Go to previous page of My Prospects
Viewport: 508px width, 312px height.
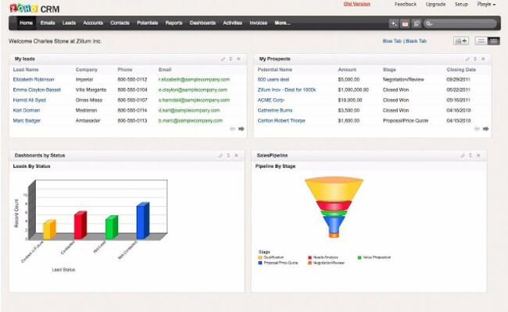click(477, 129)
